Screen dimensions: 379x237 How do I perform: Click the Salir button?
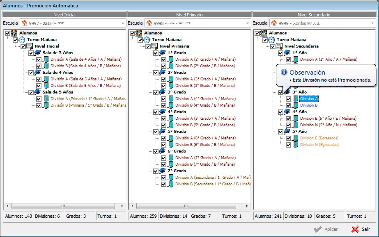coord(361,229)
